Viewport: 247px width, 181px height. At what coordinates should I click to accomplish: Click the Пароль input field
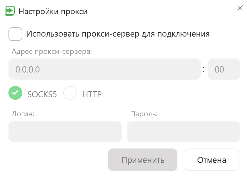click(x=183, y=132)
